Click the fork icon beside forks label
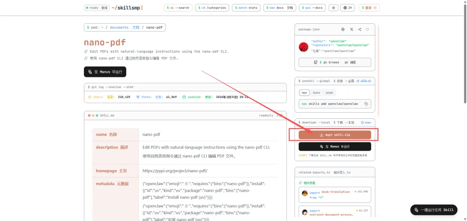This screenshot has width=467, height=221. (138, 97)
